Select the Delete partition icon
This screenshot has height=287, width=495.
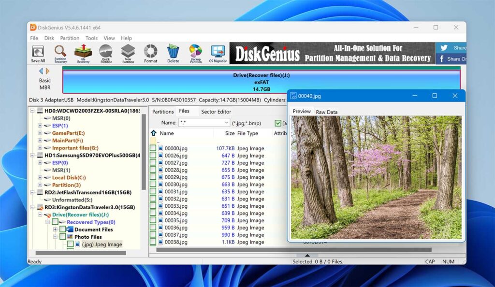[173, 52]
